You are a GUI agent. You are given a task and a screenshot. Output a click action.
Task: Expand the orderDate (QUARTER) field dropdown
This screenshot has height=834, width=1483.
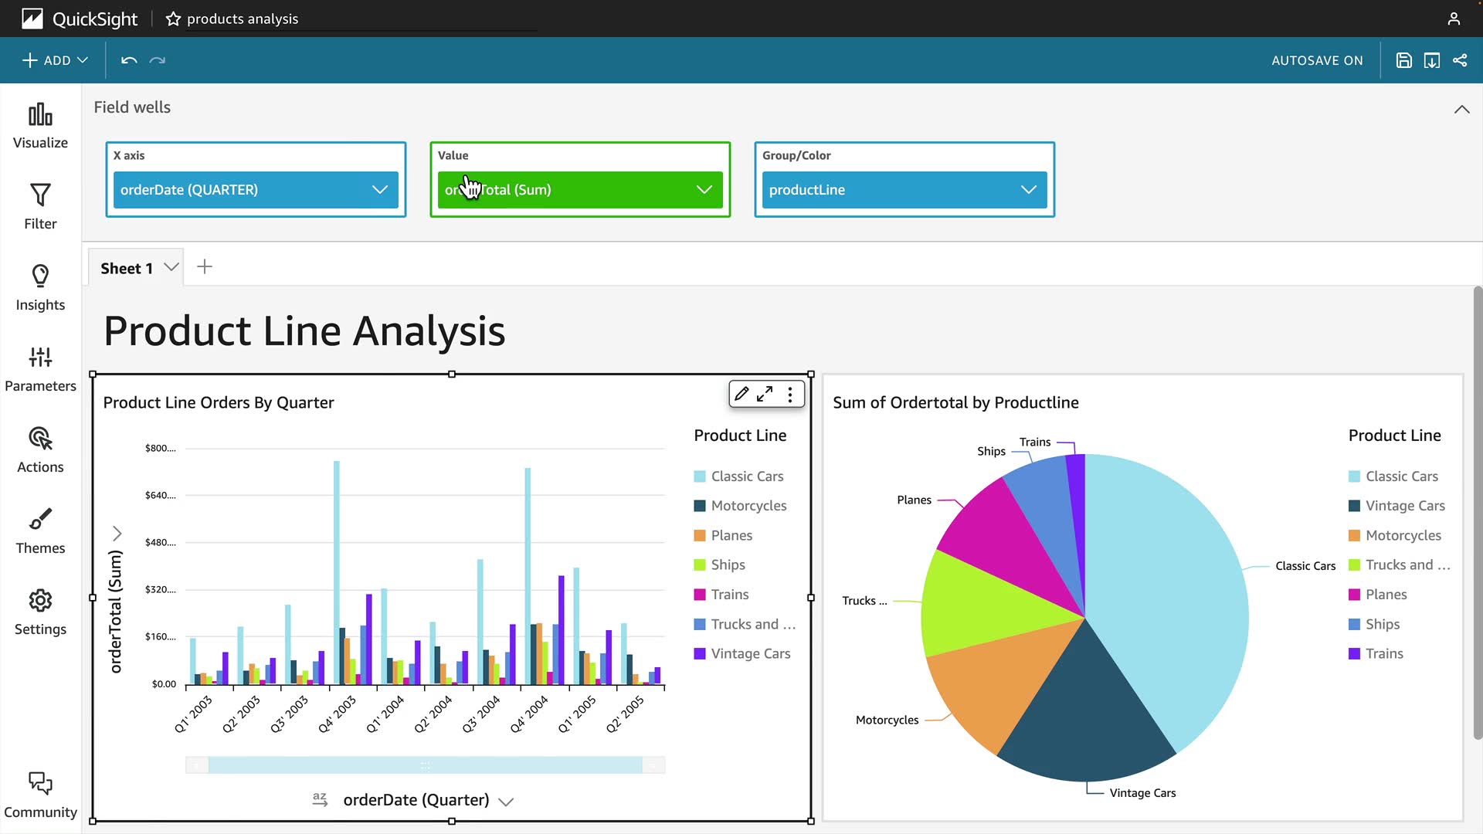379,190
